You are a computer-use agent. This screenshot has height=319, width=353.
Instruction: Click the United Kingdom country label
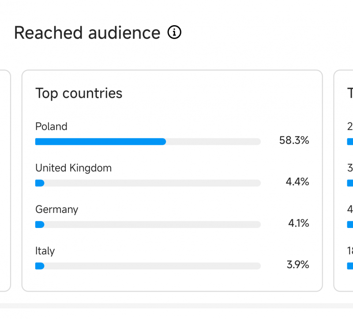click(73, 168)
